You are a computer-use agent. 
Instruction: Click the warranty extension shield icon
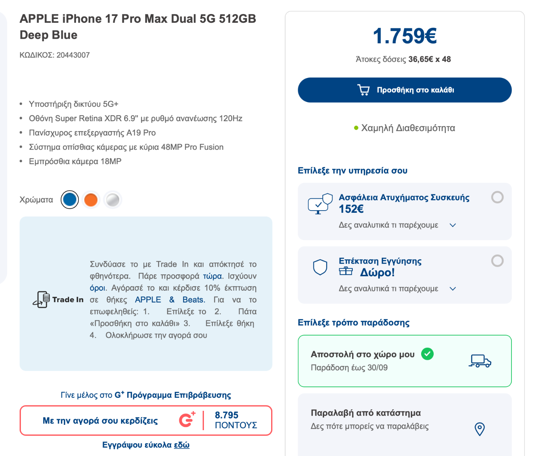[x=320, y=267]
